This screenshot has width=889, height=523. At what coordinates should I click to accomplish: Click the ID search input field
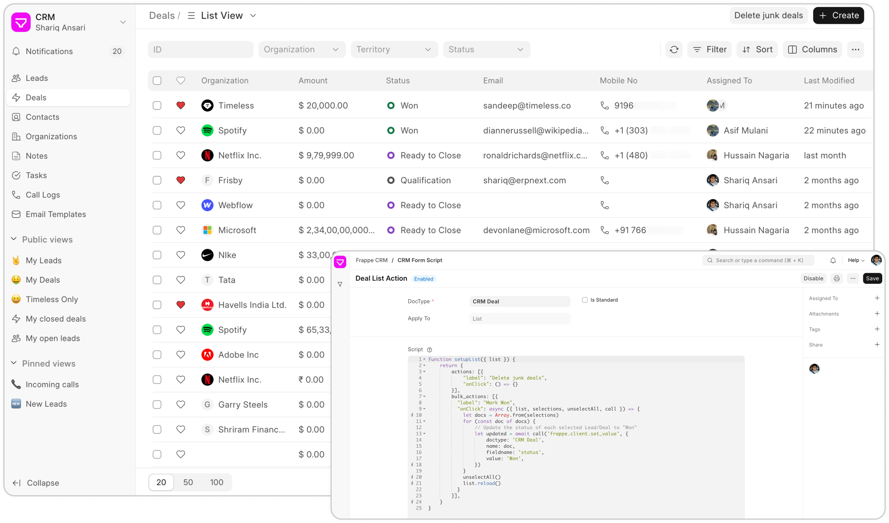pyautogui.click(x=200, y=49)
